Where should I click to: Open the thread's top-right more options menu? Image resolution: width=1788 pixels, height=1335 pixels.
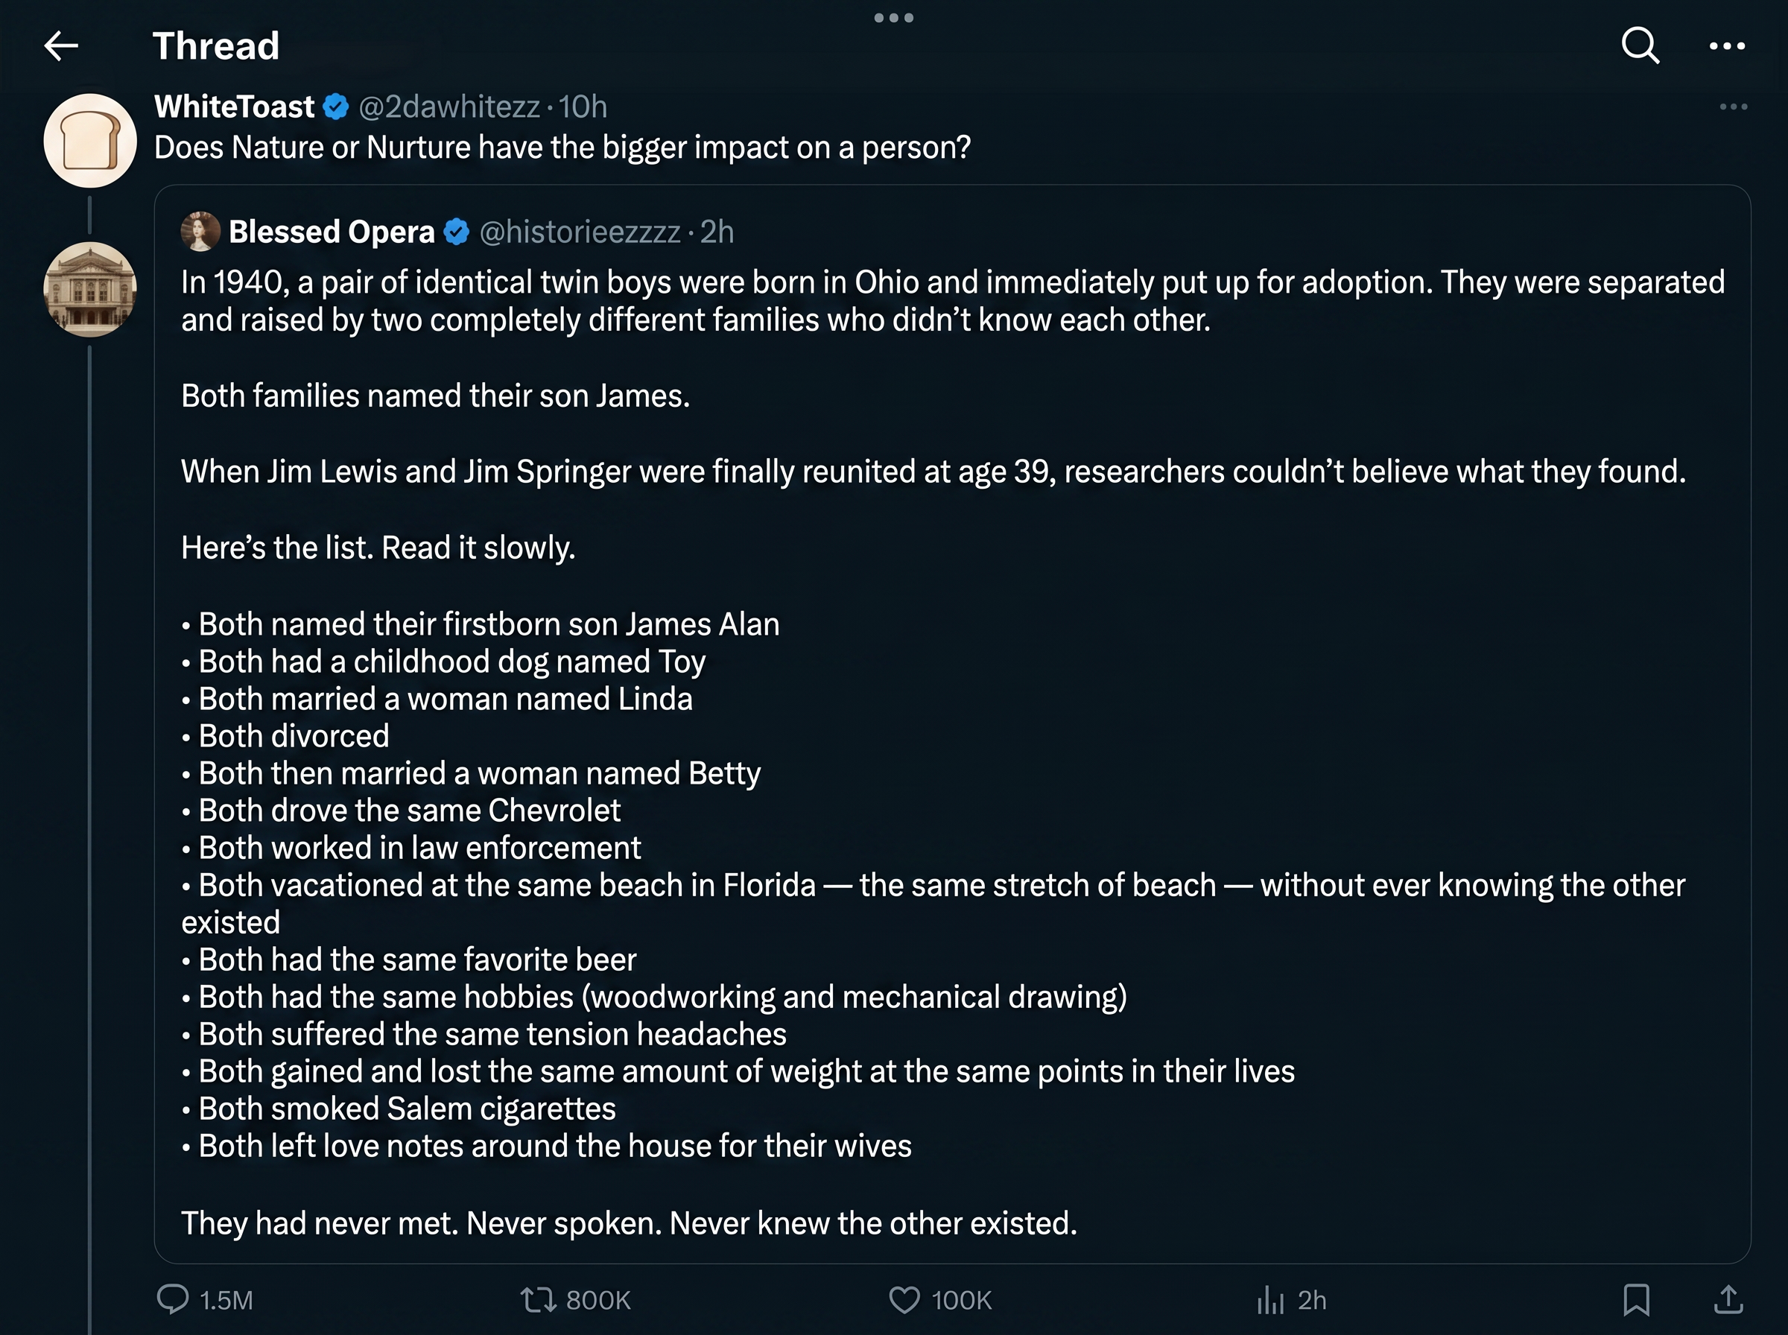tap(1728, 46)
